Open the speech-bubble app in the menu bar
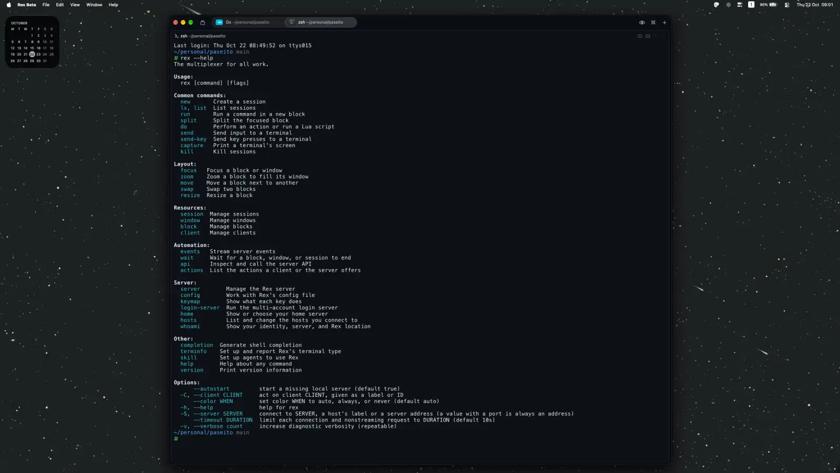 coord(716,5)
